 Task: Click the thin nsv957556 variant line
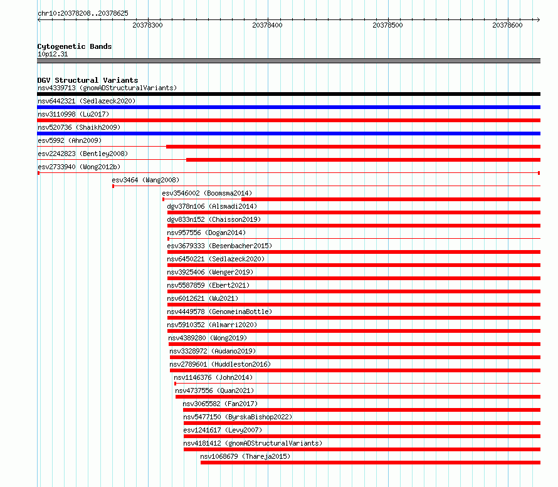[354, 239]
